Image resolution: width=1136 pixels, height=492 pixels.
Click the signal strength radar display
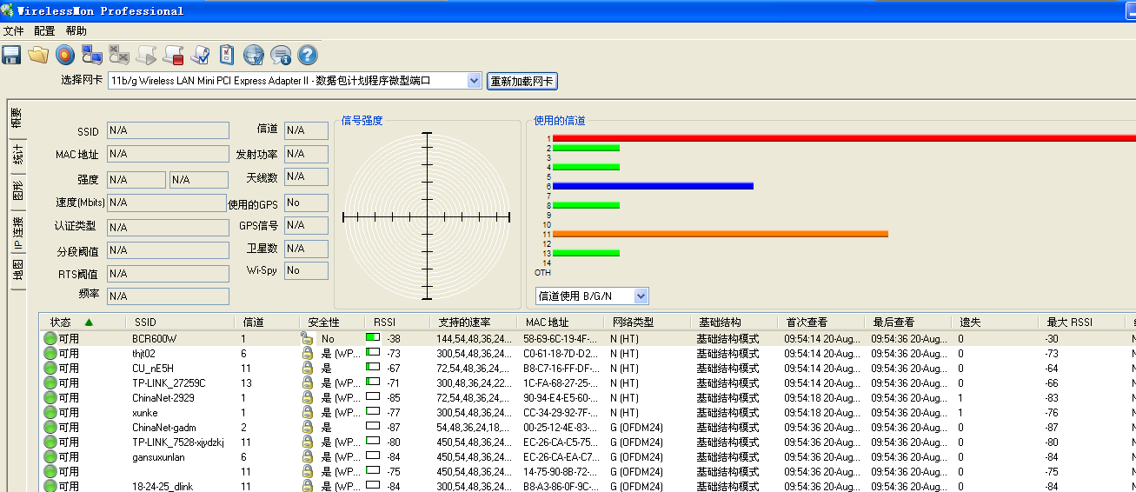pyautogui.click(x=426, y=216)
